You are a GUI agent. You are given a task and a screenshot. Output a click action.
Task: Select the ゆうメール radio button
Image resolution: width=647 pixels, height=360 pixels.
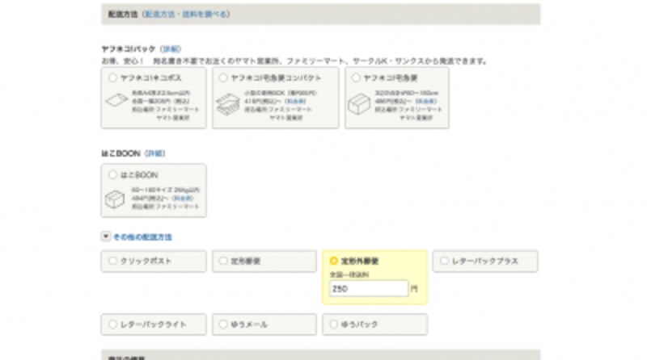[223, 324]
